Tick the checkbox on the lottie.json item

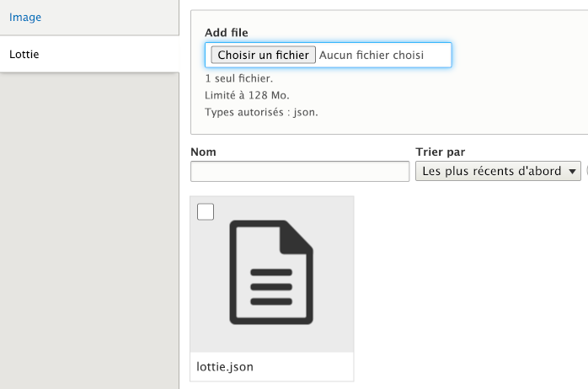coord(206,211)
